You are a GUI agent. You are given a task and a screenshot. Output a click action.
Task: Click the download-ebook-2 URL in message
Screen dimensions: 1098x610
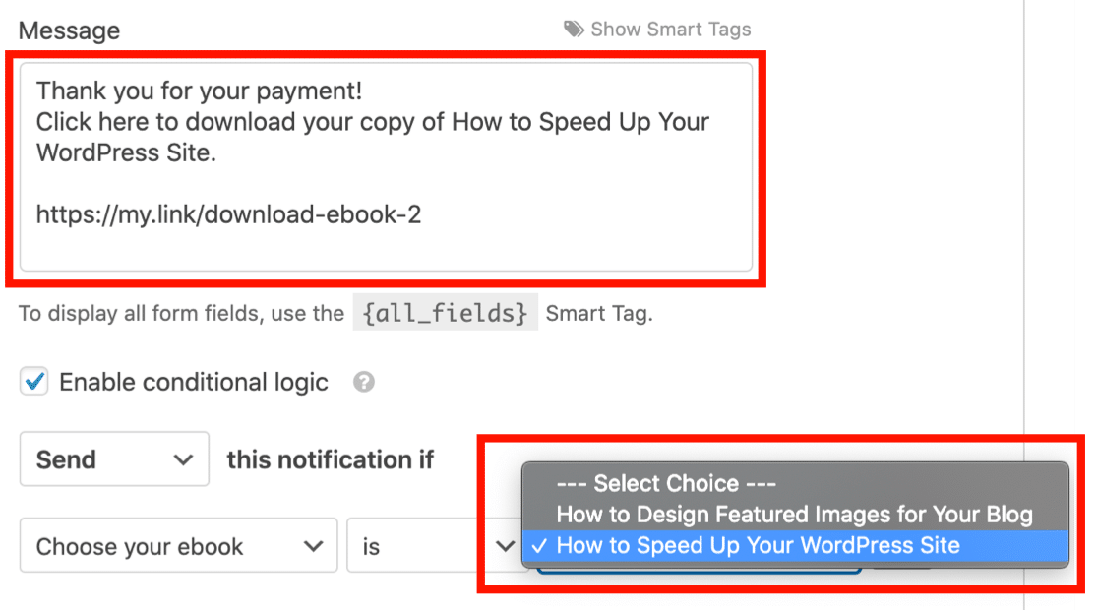[x=228, y=214]
